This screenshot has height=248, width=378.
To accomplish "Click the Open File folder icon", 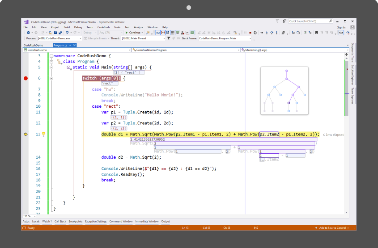I will (50, 33).
